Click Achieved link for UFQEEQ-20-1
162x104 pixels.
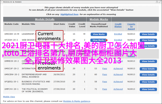click(118, 82)
